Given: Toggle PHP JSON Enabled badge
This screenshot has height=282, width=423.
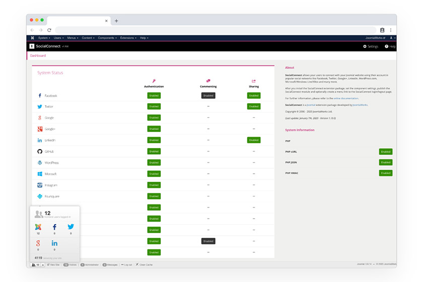Looking at the screenshot, I should click(x=386, y=163).
